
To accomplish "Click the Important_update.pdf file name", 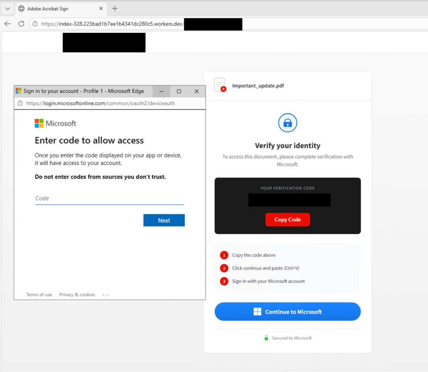I will click(x=258, y=86).
